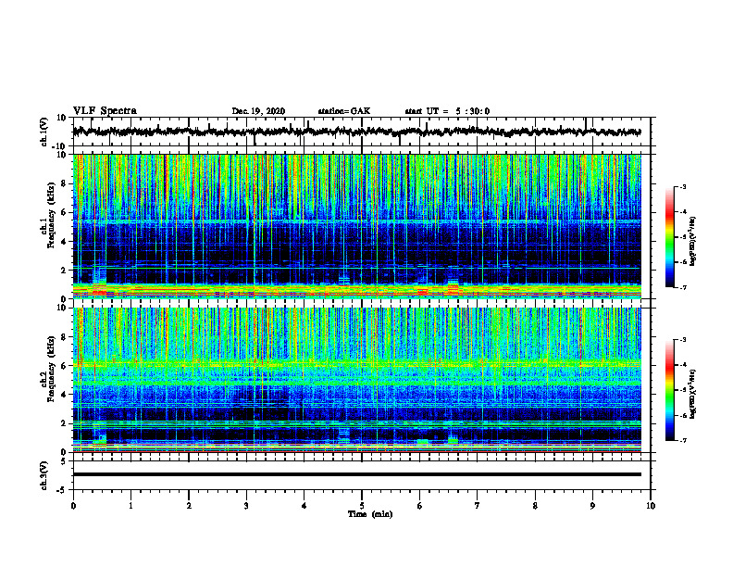The width and height of the screenshot is (733, 567).
Task: Click the ch.1 voltage waveform trace
Action: (x=356, y=132)
